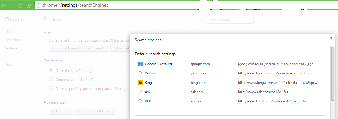
Task: Click the Bing logo icon
Action: 140,83
